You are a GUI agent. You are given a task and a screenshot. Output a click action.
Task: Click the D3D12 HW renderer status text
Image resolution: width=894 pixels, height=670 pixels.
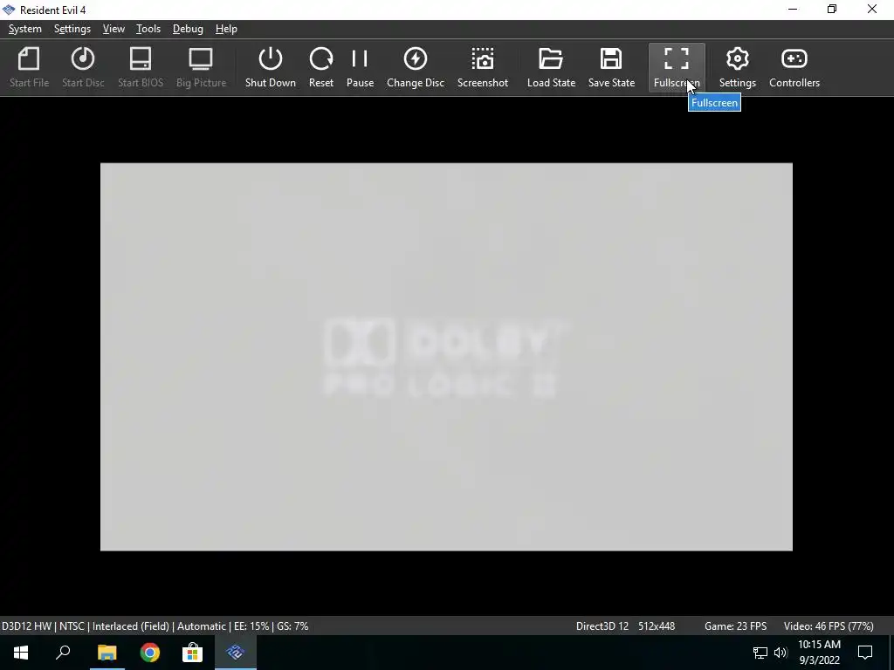pyautogui.click(x=26, y=626)
